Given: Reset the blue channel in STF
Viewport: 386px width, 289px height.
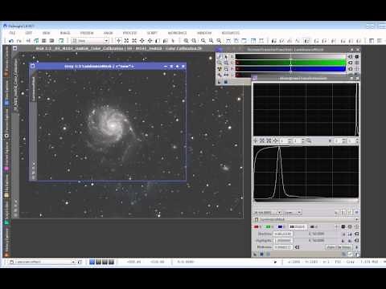Looking at the screenshot, I should coord(350,69).
